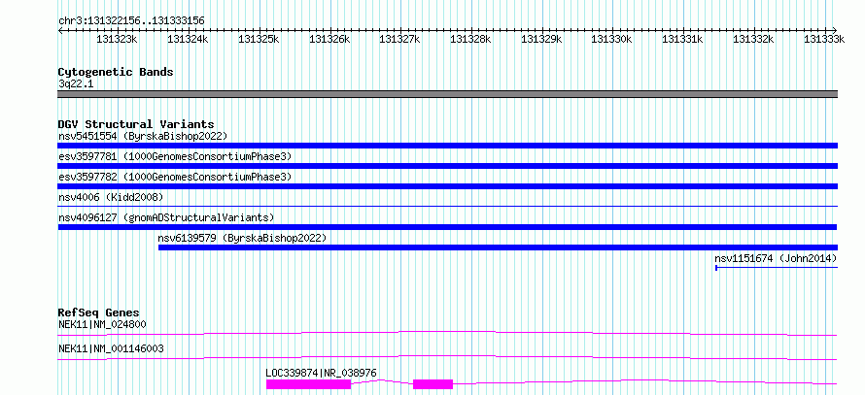
Task: Open the NEK11|NM_001146003 gene label
Action: (111, 348)
